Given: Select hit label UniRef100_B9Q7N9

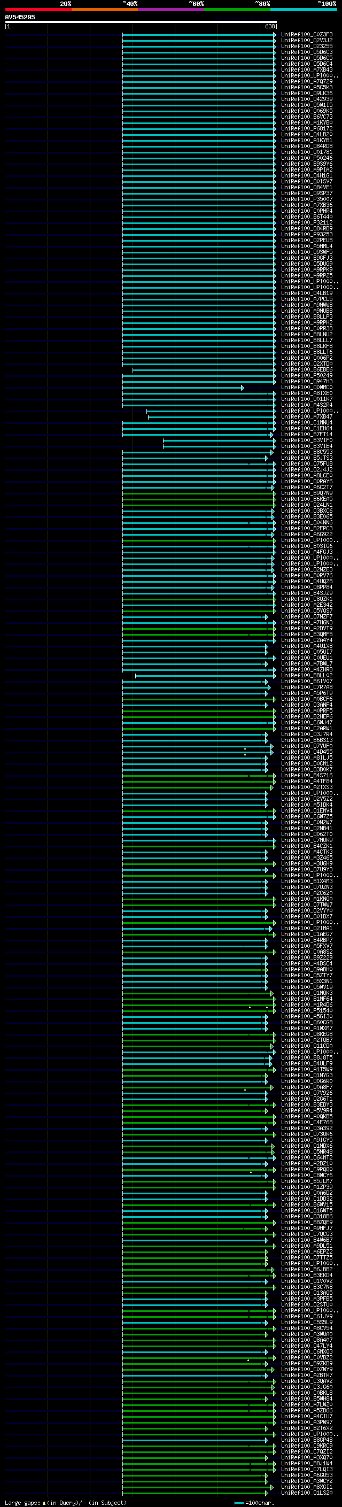Looking at the screenshot, I should coord(306,493).
